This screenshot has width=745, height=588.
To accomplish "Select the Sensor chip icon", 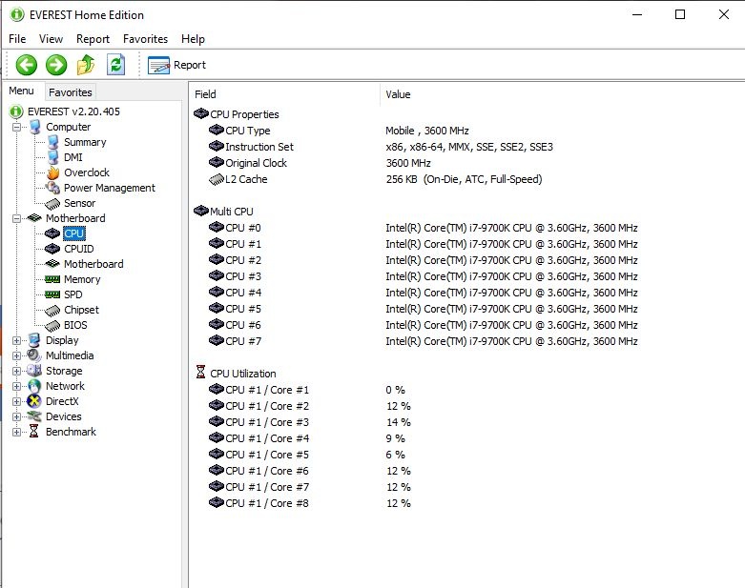I will 52,204.
